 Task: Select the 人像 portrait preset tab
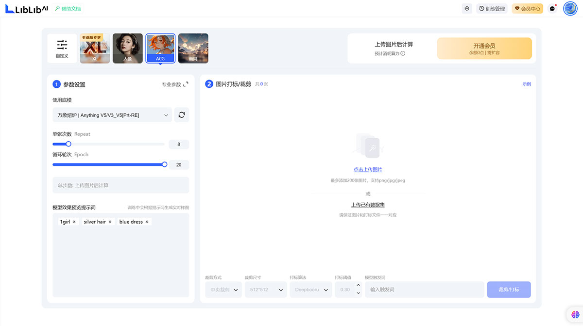coord(128,48)
